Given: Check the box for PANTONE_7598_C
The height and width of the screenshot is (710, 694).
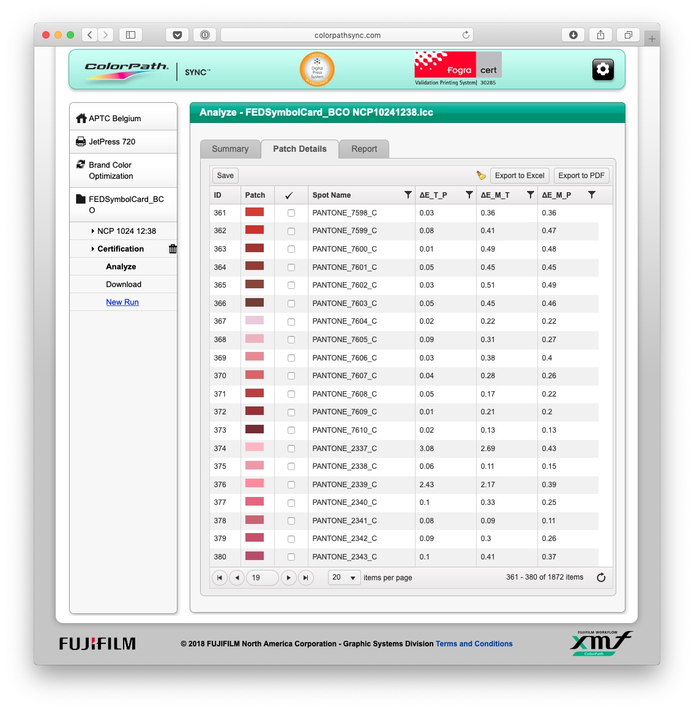Looking at the screenshot, I should pyautogui.click(x=291, y=213).
